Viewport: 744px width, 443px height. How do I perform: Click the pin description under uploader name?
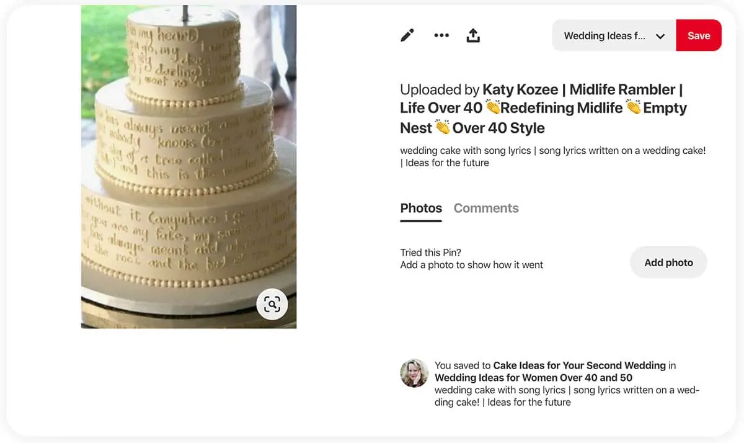[552, 156]
